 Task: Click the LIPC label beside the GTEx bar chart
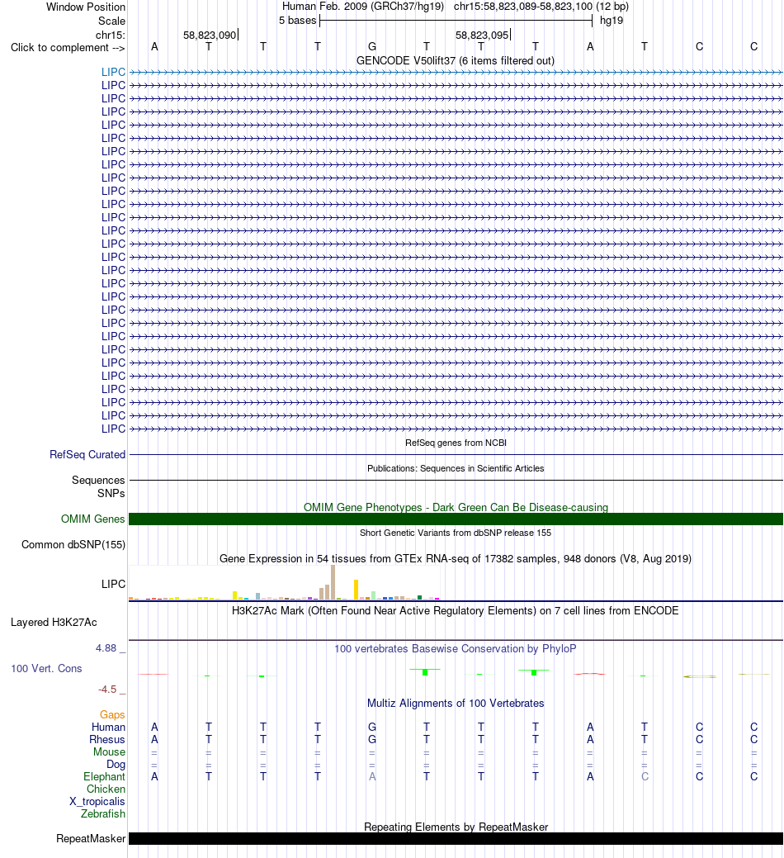click(x=113, y=584)
